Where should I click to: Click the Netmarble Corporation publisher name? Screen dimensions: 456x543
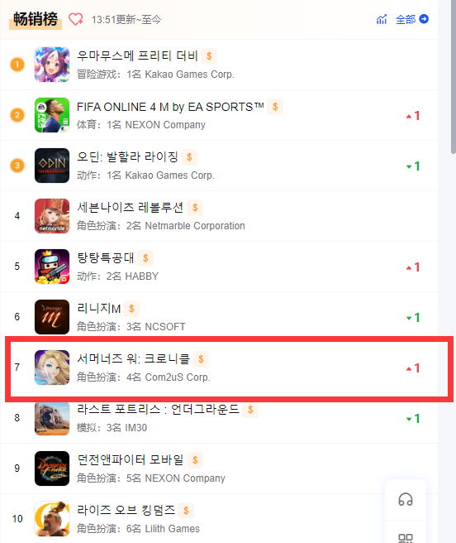pyautogui.click(x=195, y=226)
